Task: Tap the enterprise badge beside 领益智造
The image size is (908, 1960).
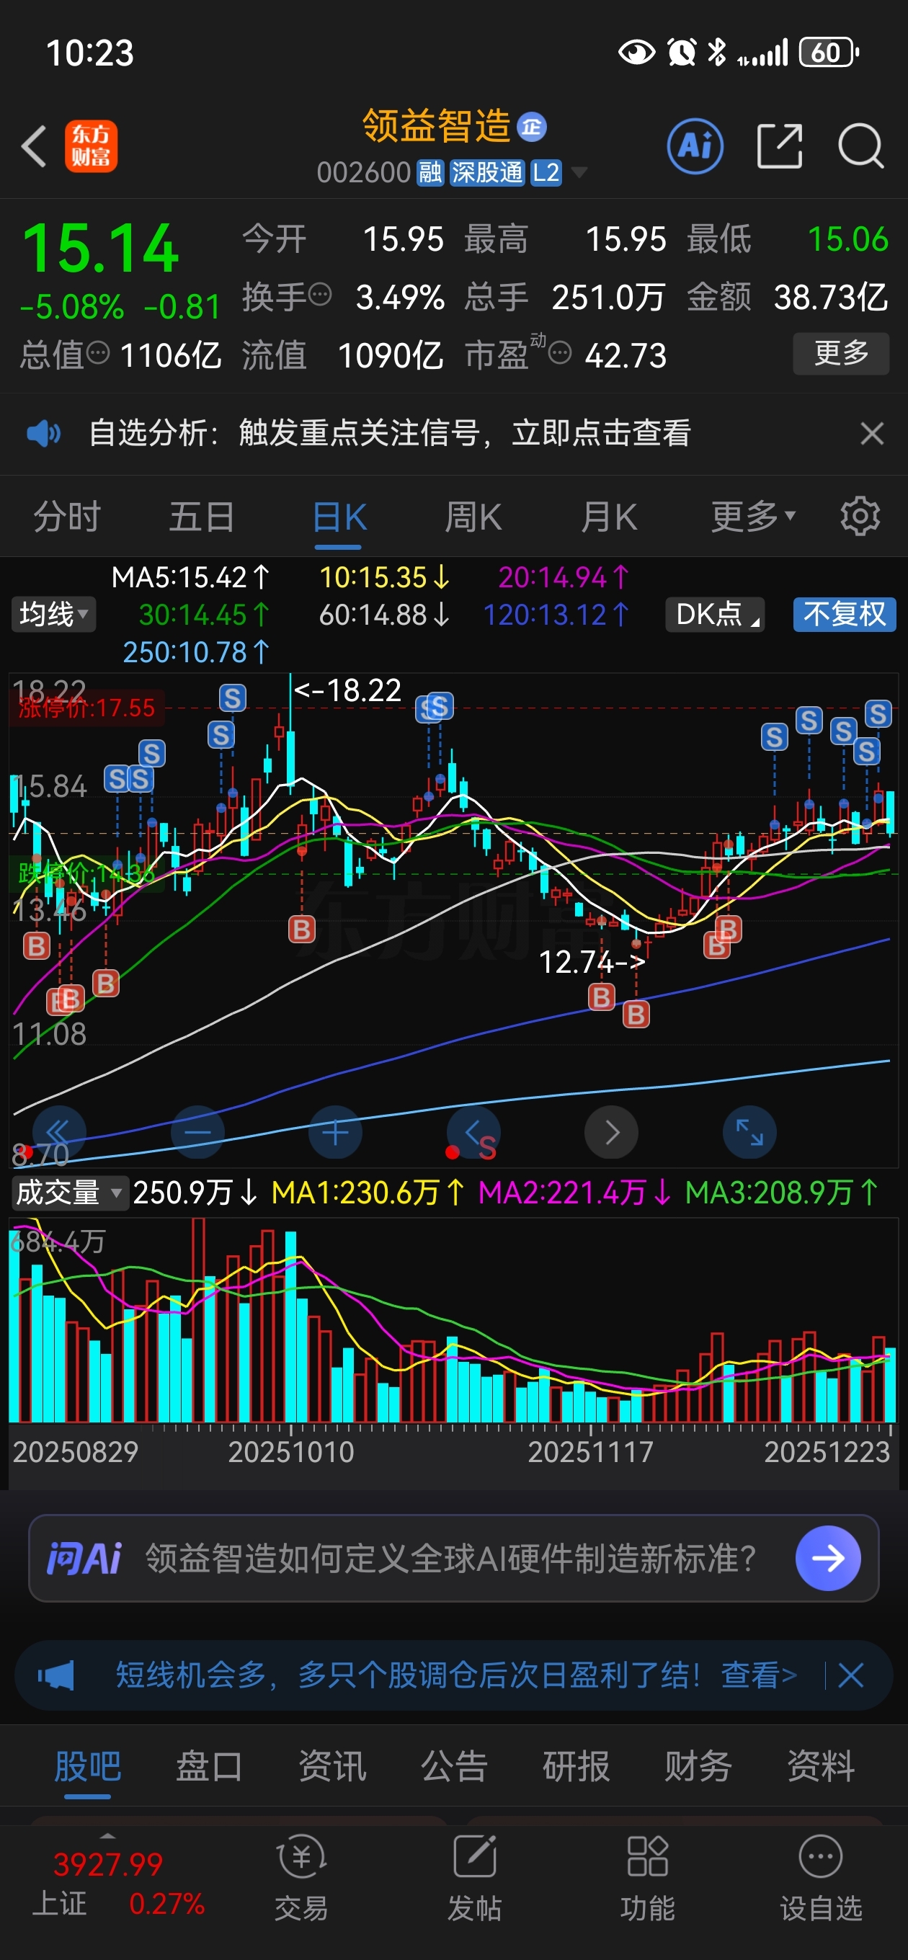Action: [x=531, y=127]
